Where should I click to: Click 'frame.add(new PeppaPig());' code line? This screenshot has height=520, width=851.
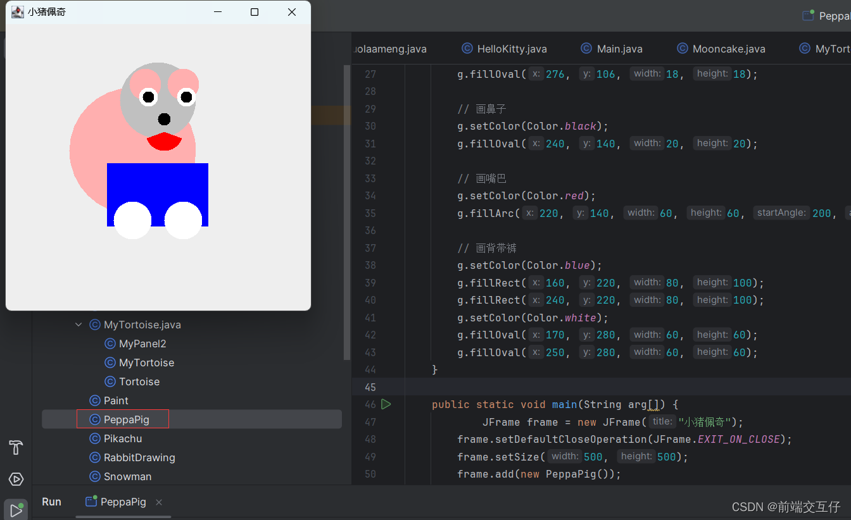click(539, 474)
